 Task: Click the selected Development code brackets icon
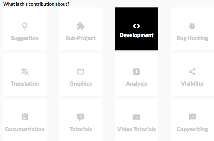(136, 26)
